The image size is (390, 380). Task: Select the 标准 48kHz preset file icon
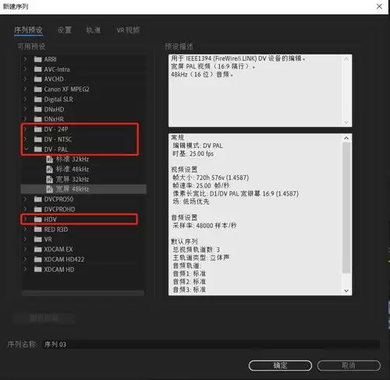49,169
